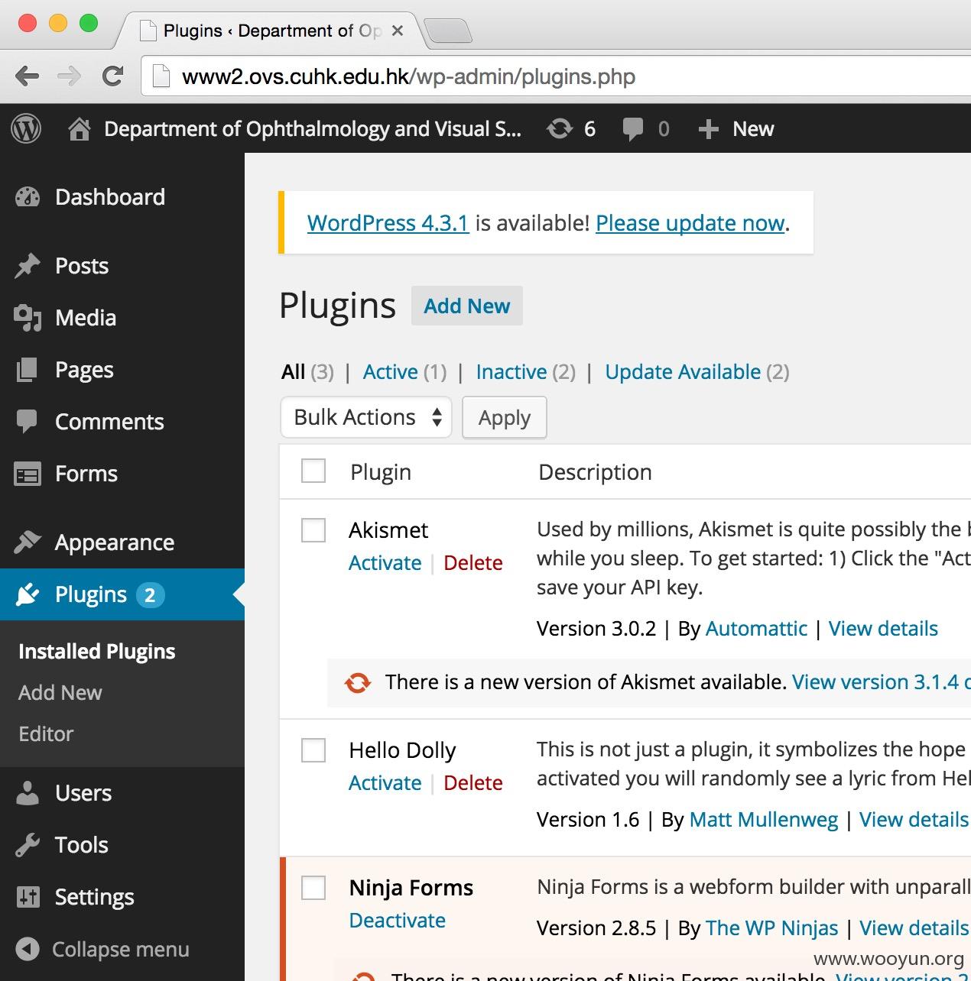Click the Please update now link
Screen dimensions: 971x981
click(x=690, y=223)
